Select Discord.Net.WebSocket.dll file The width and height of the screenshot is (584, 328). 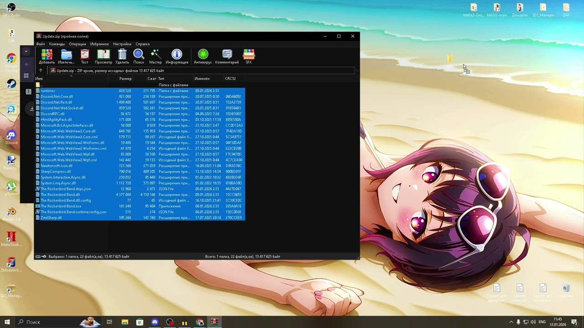pos(140,108)
